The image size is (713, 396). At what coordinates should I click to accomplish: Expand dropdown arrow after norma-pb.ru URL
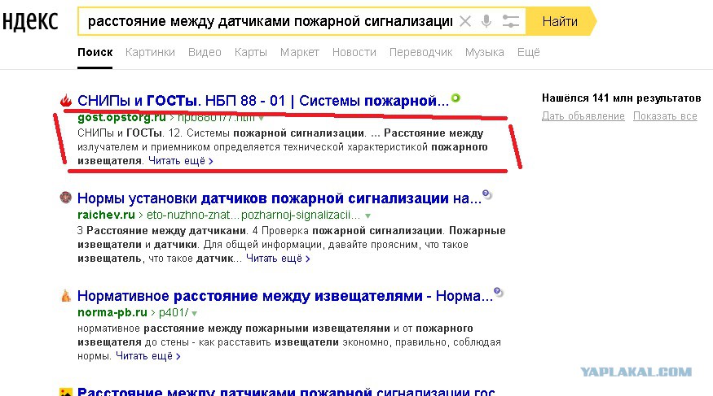[x=195, y=313]
